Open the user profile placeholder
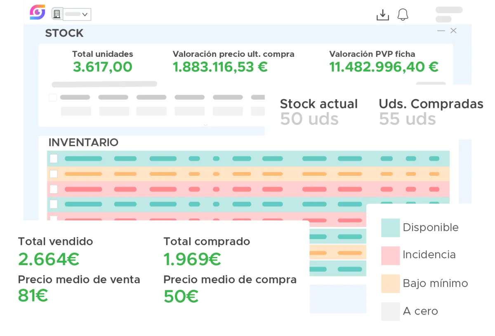The image size is (495, 336). click(x=449, y=14)
